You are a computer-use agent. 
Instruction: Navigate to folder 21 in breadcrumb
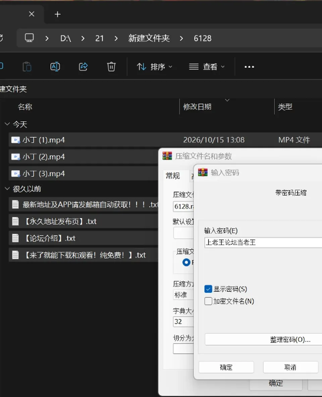99,38
